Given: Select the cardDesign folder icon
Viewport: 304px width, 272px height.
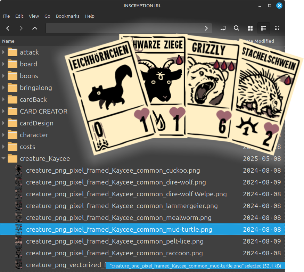Looking at the screenshot, I should (13, 123).
